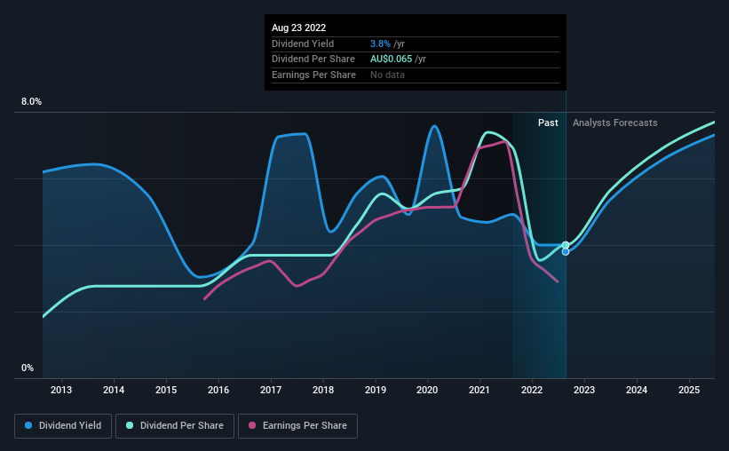Click the No data earnings value
729x451 pixels.
click(387, 75)
